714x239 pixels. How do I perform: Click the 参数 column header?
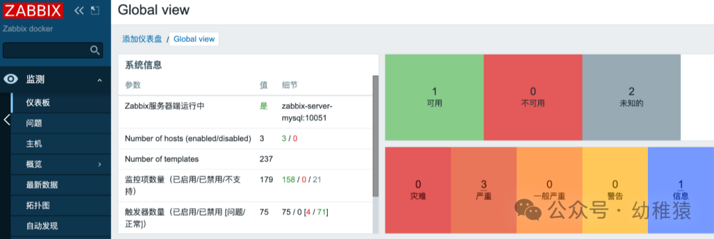[x=132, y=85]
